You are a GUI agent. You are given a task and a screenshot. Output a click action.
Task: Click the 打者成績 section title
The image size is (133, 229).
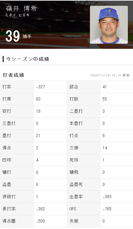[x=13, y=75]
